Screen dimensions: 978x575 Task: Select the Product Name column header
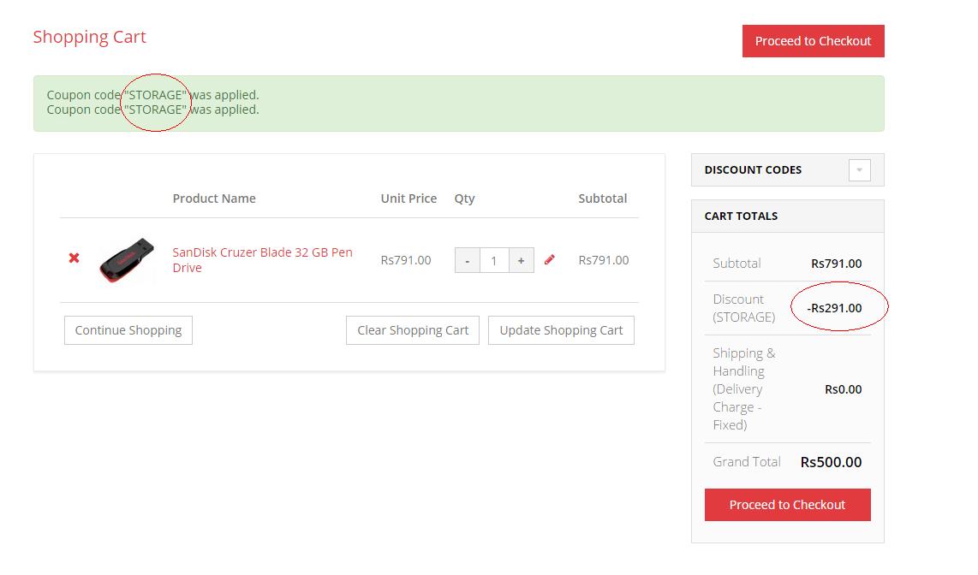tap(214, 199)
